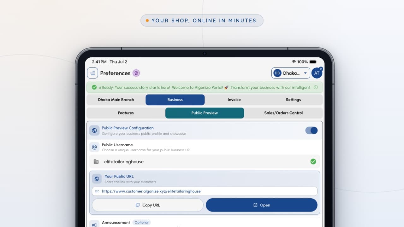
Task: Click the DB branch avatar circle
Action: (277, 73)
